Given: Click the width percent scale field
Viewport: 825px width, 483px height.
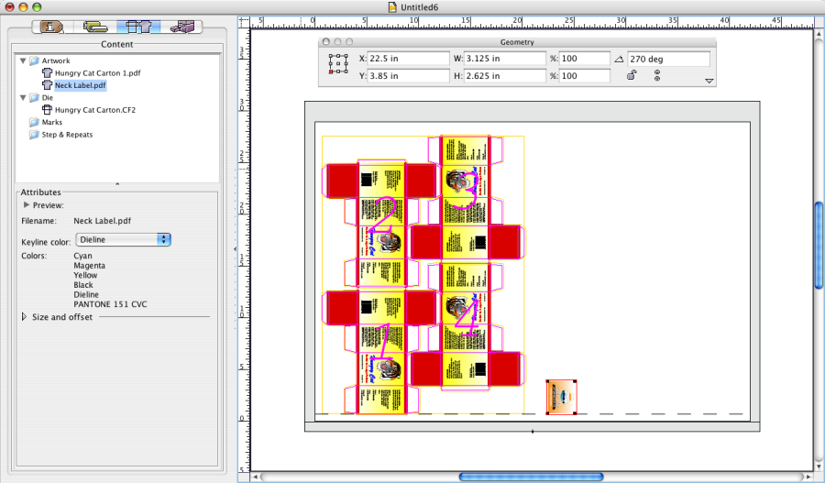Looking at the screenshot, I should [x=584, y=59].
